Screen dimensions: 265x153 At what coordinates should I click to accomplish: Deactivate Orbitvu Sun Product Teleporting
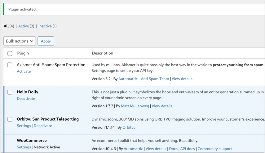[x=43, y=126]
